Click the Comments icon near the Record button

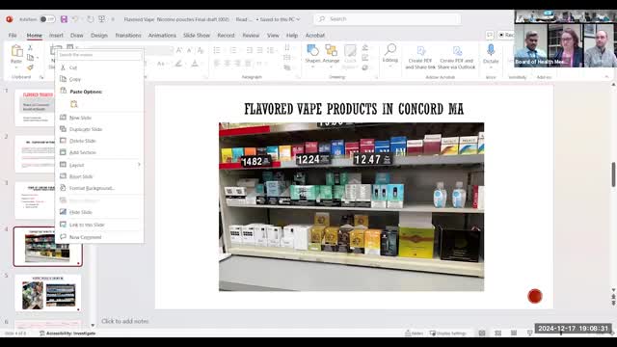[x=490, y=35]
